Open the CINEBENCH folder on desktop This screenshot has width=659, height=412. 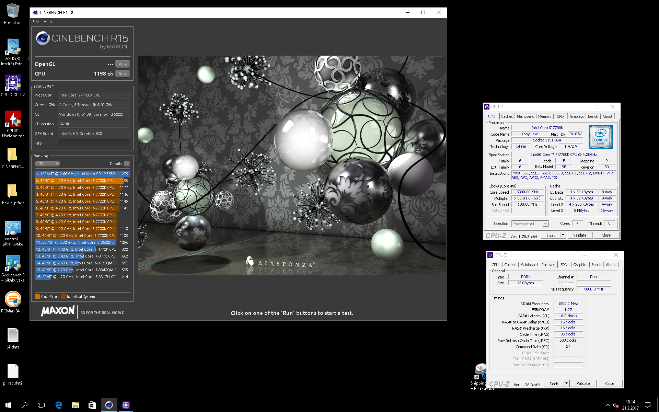coord(13,158)
